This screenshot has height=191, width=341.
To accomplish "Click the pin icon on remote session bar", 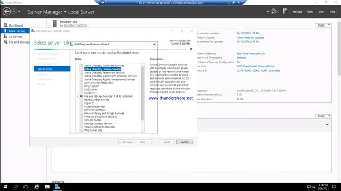I will click(x=103, y=2).
